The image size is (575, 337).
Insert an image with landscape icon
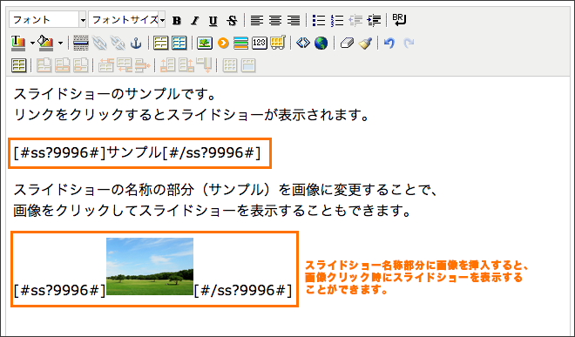click(205, 44)
